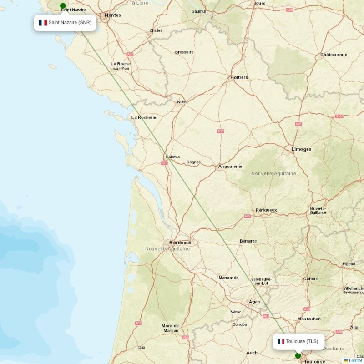Click the A10 road shield near Saintes

pyautogui.click(x=164, y=163)
